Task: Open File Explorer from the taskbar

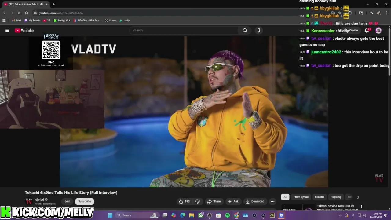Action: (x=192, y=215)
